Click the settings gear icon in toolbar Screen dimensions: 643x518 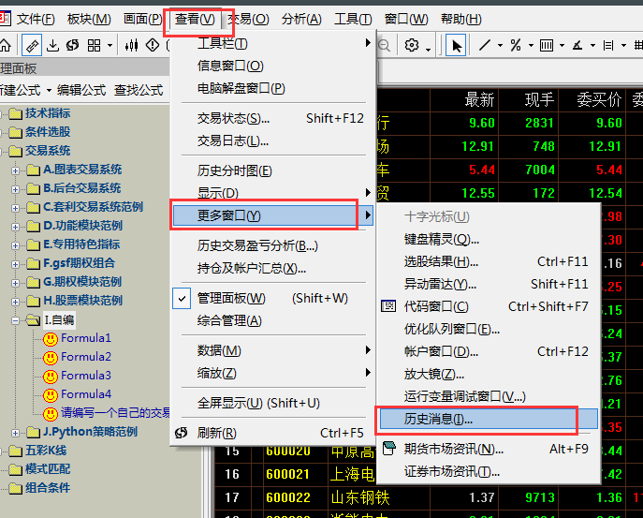(412, 45)
